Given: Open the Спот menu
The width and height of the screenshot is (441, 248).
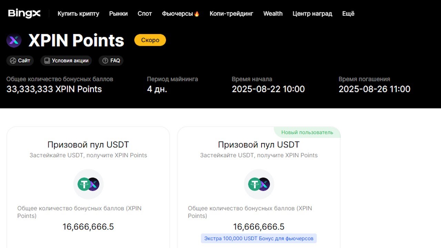Looking at the screenshot, I should 145,14.
